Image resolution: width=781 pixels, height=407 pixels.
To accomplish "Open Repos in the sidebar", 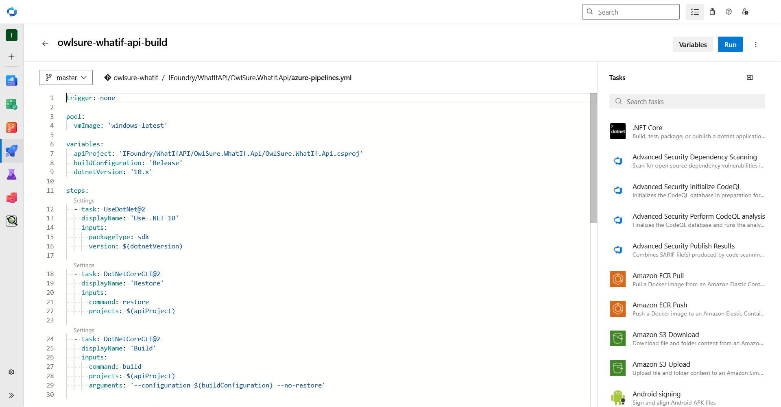I will (11, 128).
